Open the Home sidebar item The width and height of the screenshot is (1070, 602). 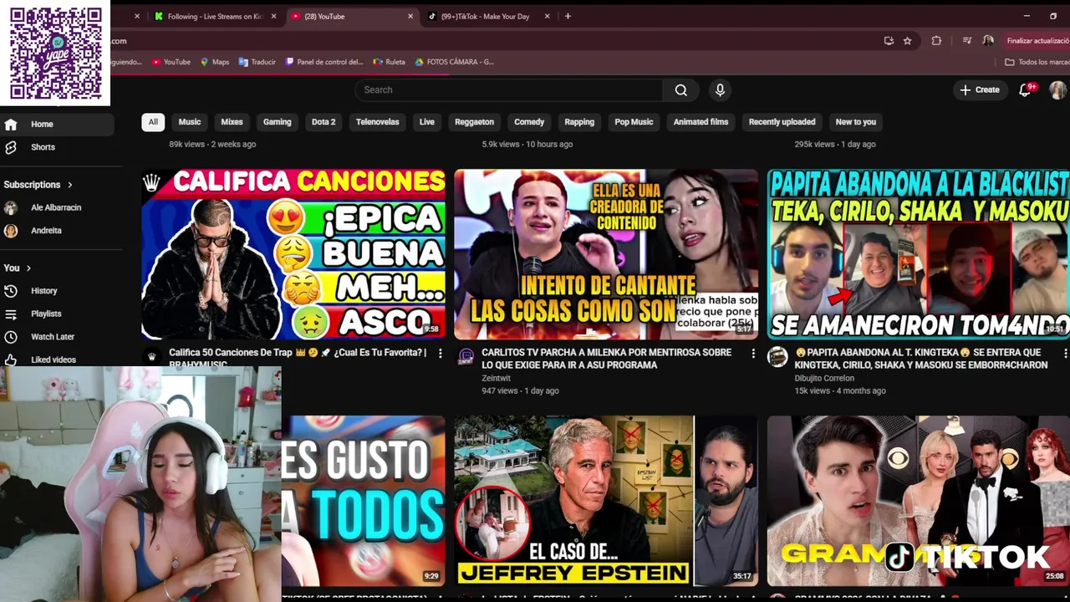coord(57,124)
